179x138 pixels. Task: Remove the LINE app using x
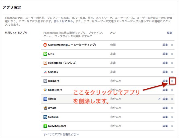point(172,54)
